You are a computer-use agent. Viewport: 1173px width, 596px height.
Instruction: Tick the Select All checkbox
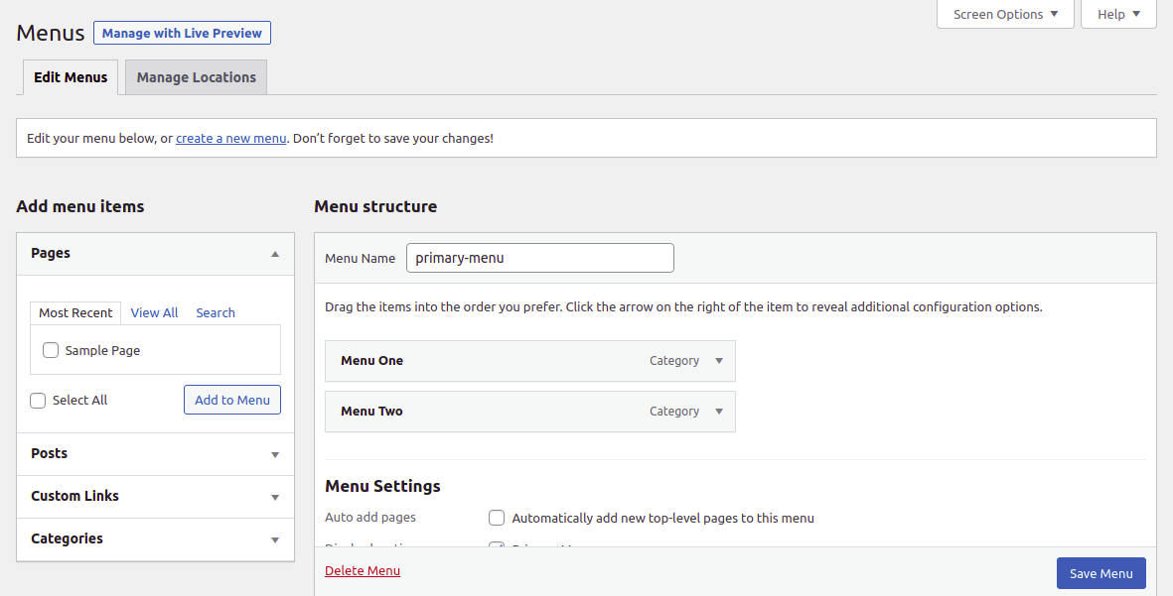click(38, 401)
